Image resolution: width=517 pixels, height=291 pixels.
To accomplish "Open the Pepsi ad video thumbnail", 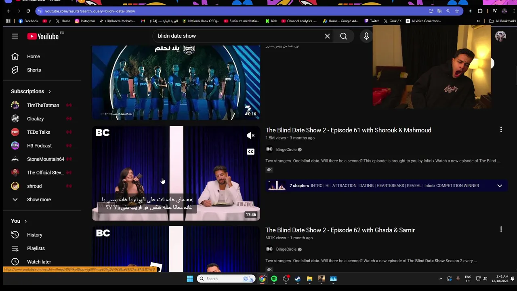I will 176,82.
